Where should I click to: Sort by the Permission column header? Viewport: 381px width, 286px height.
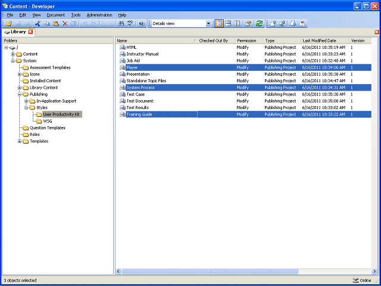250,41
